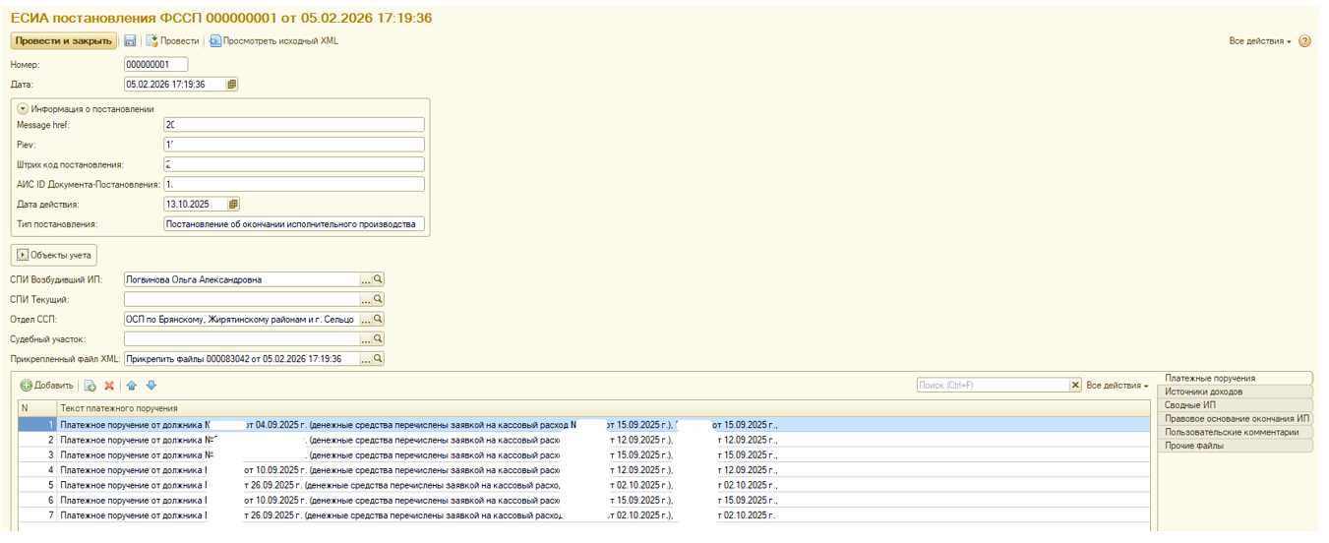Screen dimensions: 1329x543
Task: Move row down with blue arrow
Action: pos(151,386)
